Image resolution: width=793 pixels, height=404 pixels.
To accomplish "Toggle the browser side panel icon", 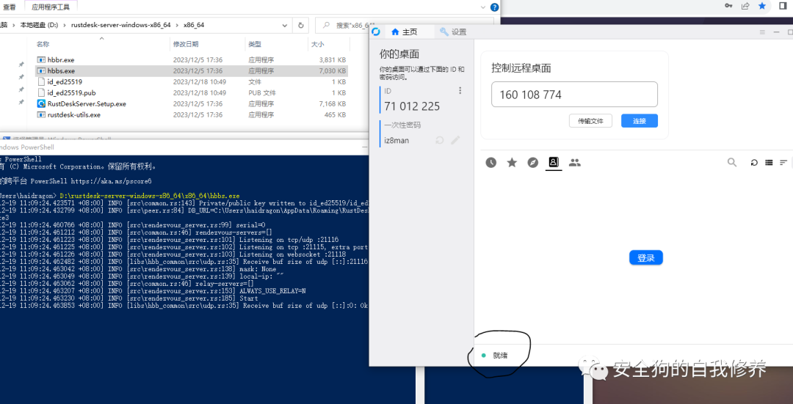I will point(783,6).
